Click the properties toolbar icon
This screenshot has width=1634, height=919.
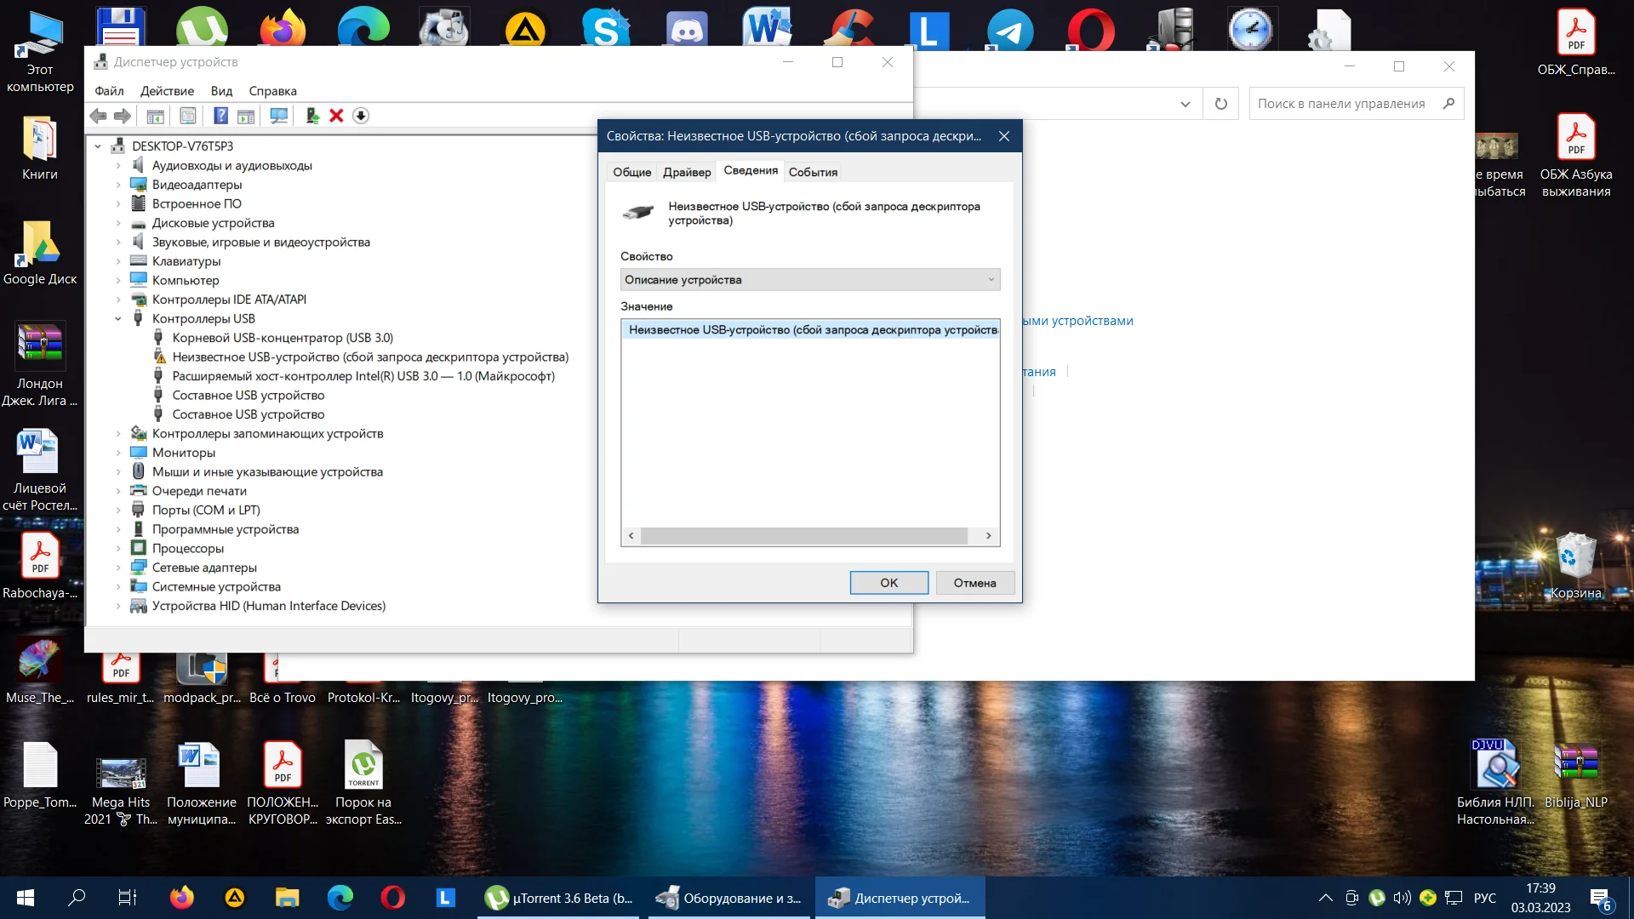[188, 116]
